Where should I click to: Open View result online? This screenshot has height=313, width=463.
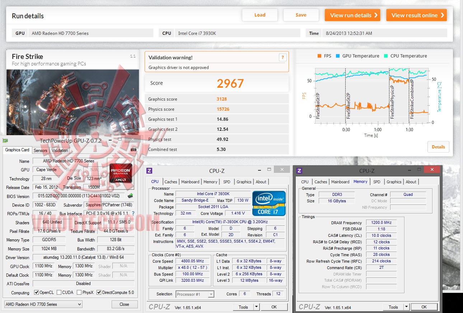pos(416,15)
